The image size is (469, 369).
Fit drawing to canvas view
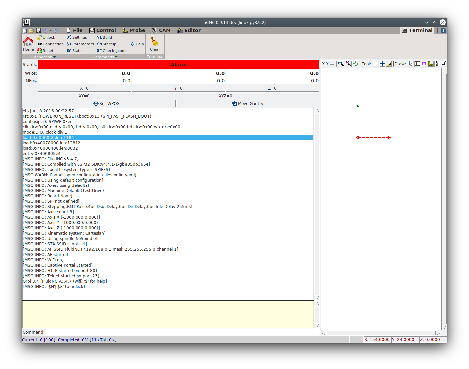tap(356, 64)
